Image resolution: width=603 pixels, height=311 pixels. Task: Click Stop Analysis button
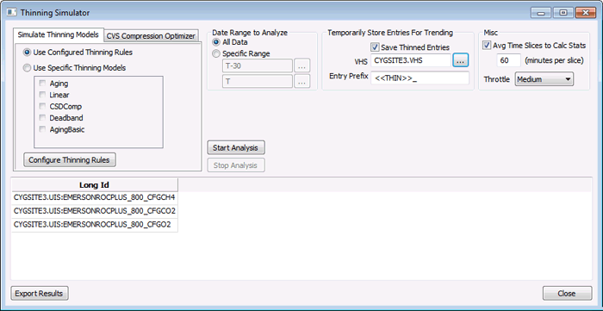point(236,165)
